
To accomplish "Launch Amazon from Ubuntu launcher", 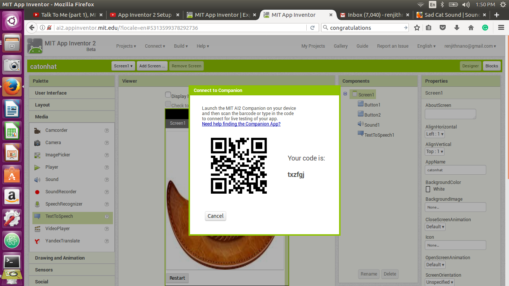I will [x=12, y=196].
